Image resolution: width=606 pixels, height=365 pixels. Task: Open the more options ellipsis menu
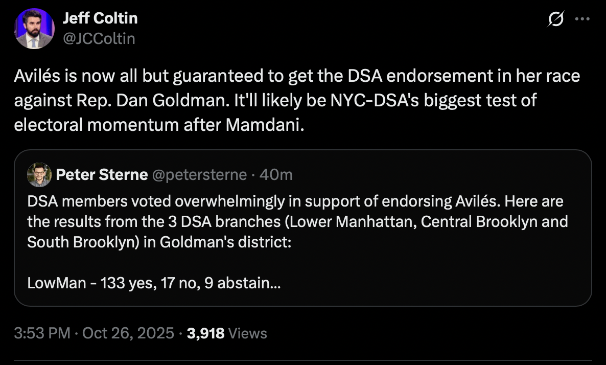pyautogui.click(x=582, y=19)
